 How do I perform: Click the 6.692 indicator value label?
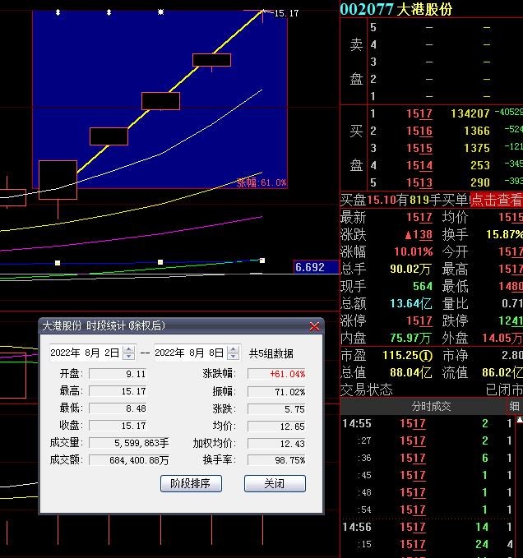click(316, 267)
